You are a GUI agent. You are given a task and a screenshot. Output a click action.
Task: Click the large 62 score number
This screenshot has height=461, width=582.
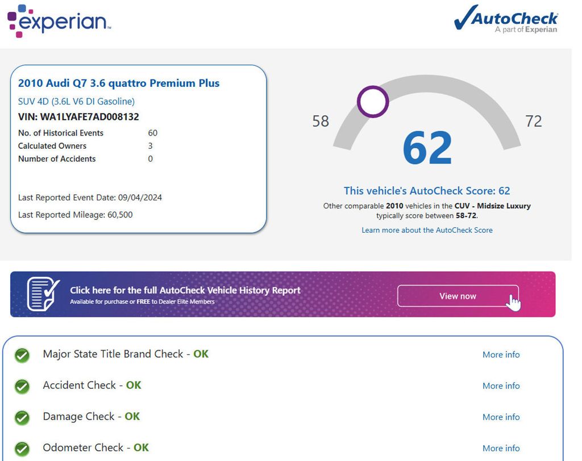[x=427, y=148]
